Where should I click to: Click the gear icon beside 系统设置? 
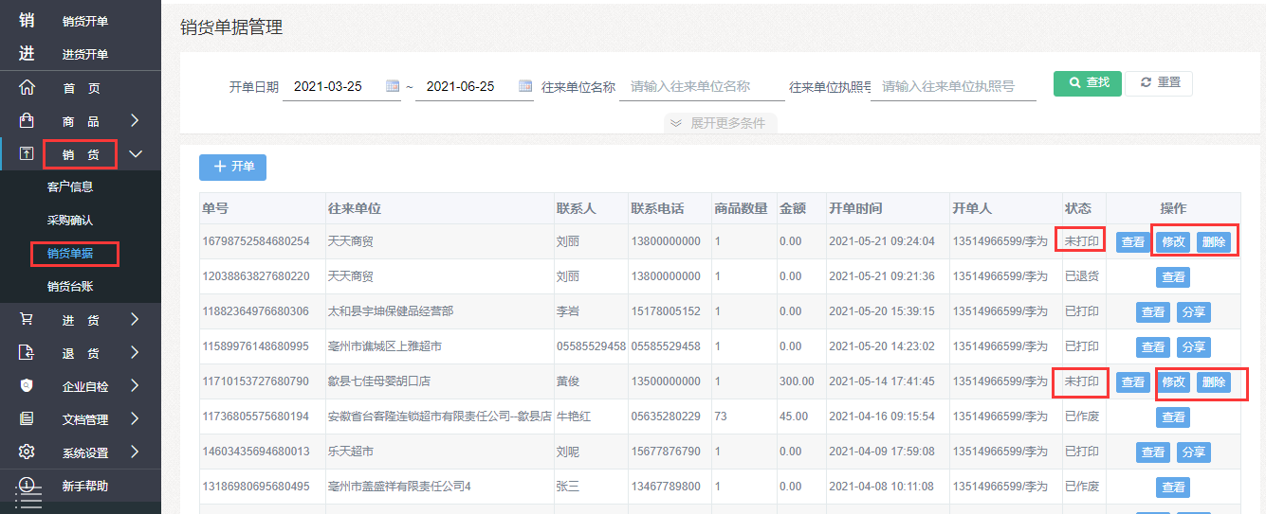27,452
